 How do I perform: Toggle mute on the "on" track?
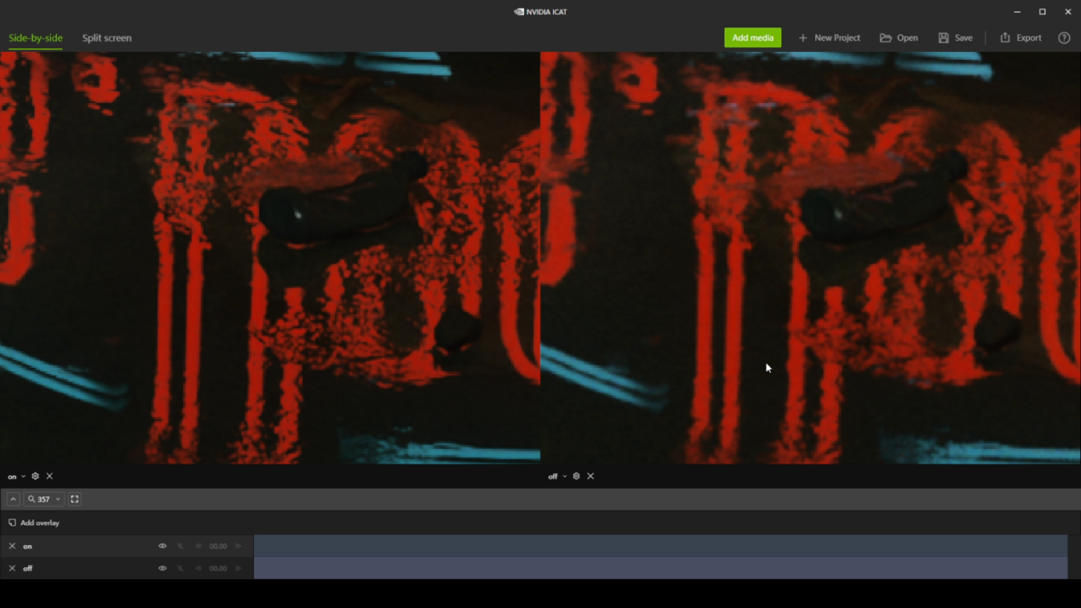181,546
